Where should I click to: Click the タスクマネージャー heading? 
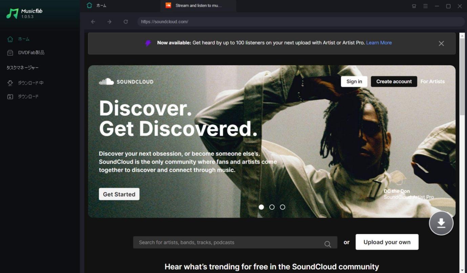[x=23, y=68]
